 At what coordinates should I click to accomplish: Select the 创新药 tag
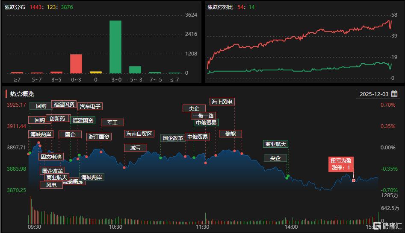[x=57, y=119]
